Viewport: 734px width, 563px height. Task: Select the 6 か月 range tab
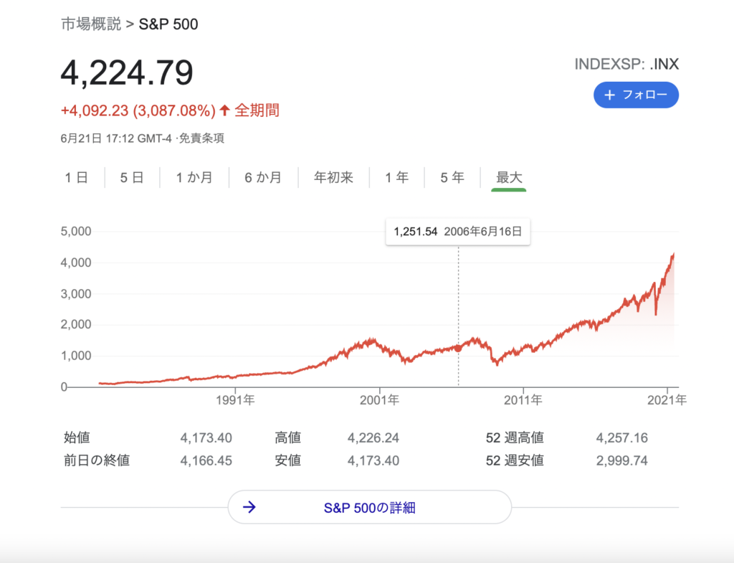(x=263, y=178)
